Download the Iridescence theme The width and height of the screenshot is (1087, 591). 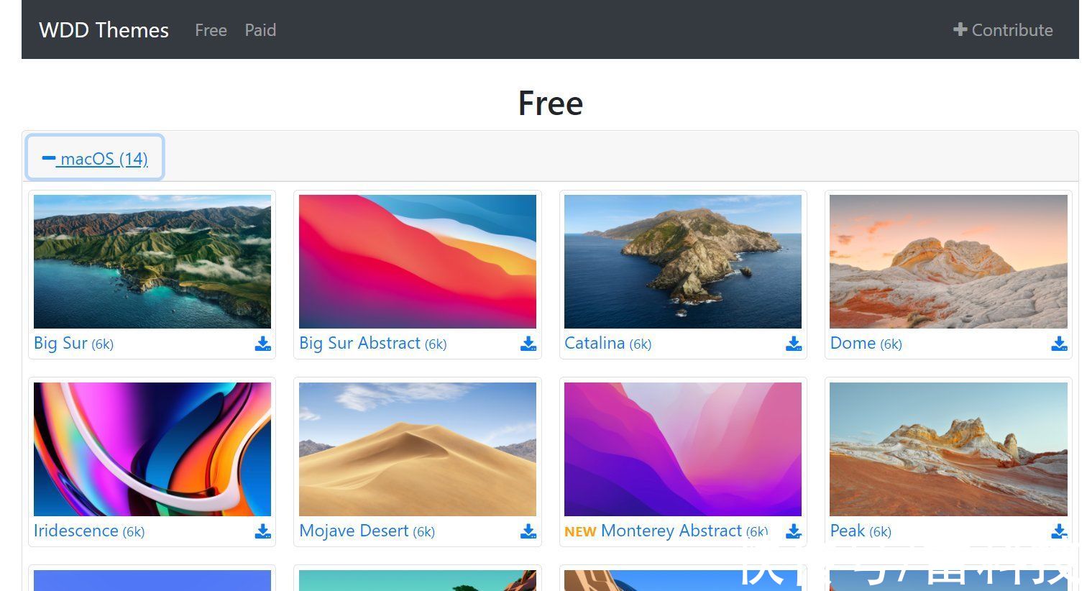click(x=263, y=531)
